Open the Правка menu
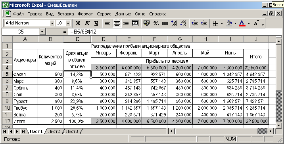This screenshot has width=284, height=144. [x=35, y=14]
